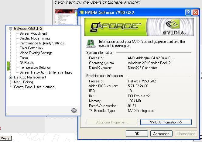Expand the Desktop Management node

10,77
